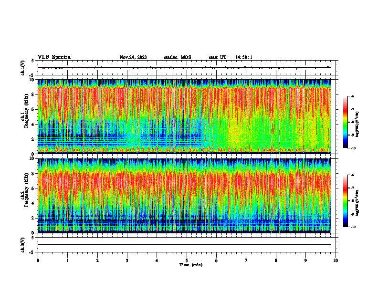Click the "4" kHz tick on ch.2 spectrogram
The width and height of the screenshot is (378, 292).
coord(33,203)
